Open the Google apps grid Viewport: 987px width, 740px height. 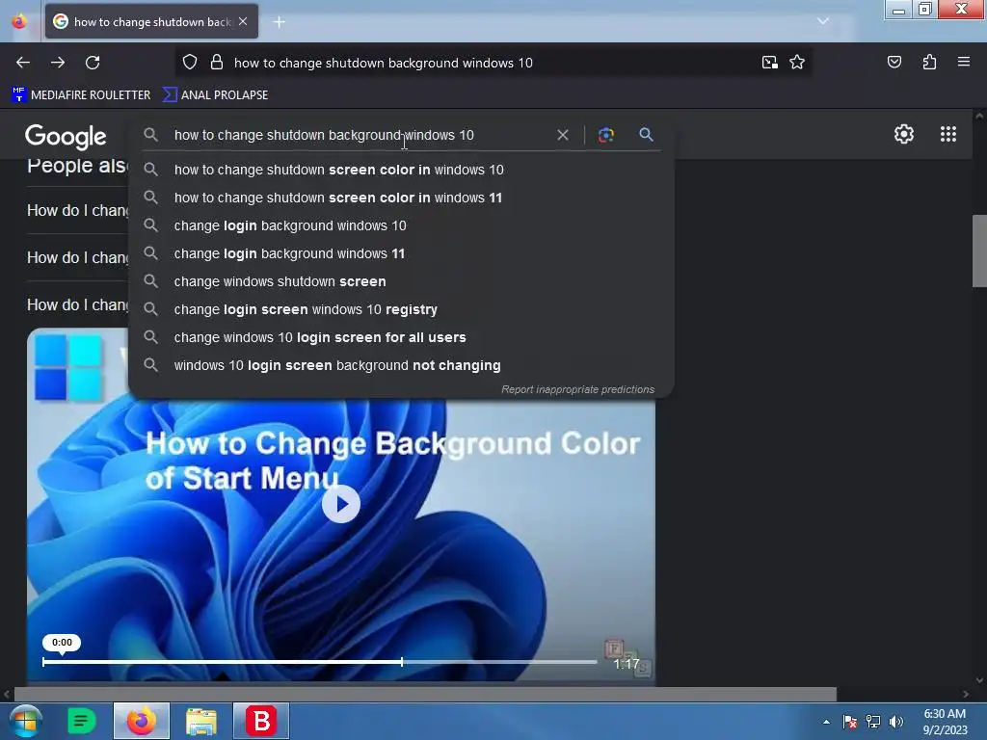pos(948,134)
